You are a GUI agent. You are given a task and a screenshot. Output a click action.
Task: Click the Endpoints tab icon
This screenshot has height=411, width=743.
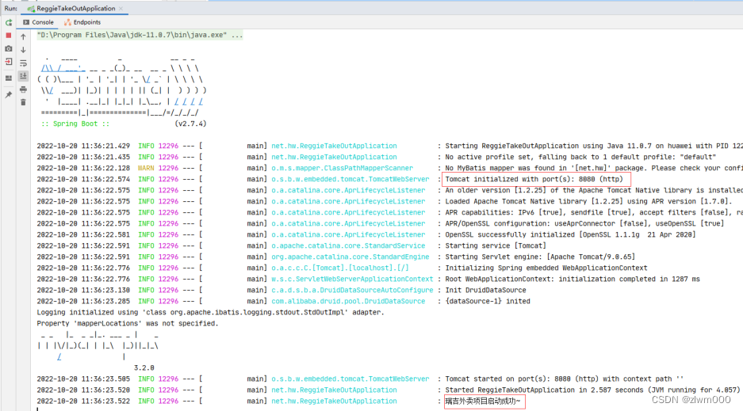point(67,22)
